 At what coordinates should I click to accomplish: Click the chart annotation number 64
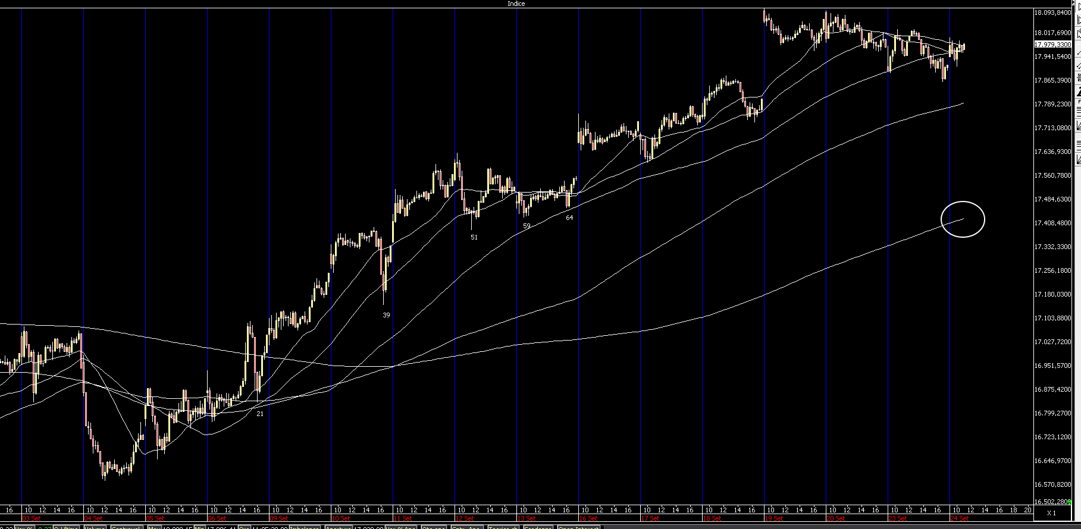(569, 218)
